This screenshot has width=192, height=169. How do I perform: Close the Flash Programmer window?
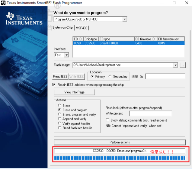[187, 3]
